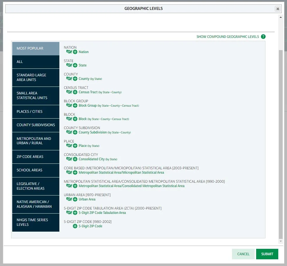Click the green plus icon for Nation
This screenshot has height=266, width=287.
(x=75, y=52)
